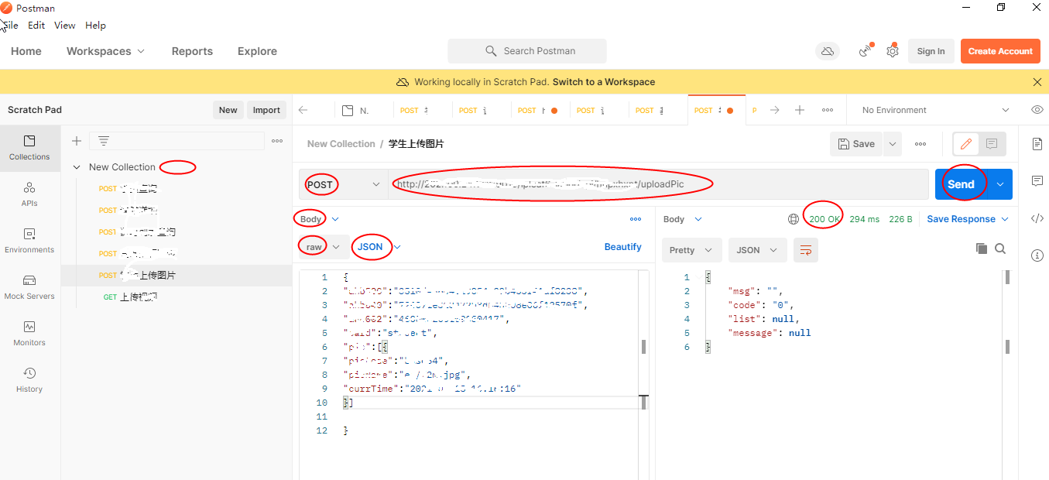Go to the Explore tab
Image resolution: width=1049 pixels, height=480 pixels.
pos(257,51)
